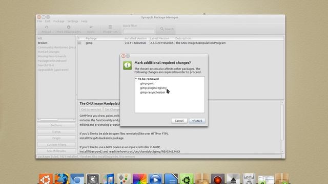Viewport: 328px width, 184px height.
Task: Select Community Maintained filter entry
Action: click(x=56, y=48)
